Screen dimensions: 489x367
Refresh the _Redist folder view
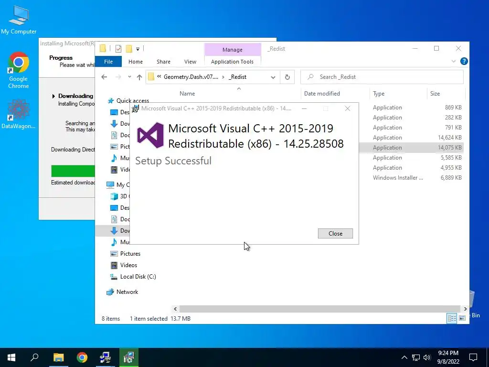coord(287,77)
